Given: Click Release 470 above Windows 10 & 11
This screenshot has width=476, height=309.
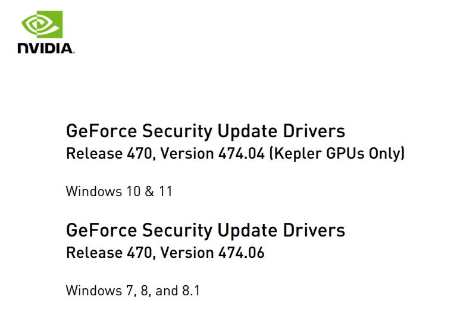Looking at the screenshot, I should pyautogui.click(x=111, y=153).
